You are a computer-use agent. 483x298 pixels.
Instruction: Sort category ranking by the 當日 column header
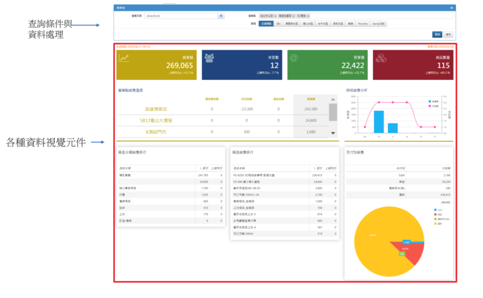(x=204, y=168)
